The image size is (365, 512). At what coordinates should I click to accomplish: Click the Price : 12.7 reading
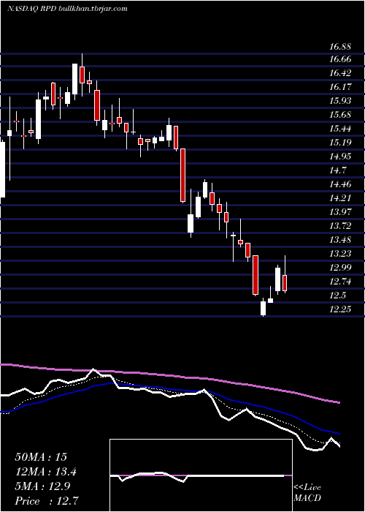[x=47, y=500]
